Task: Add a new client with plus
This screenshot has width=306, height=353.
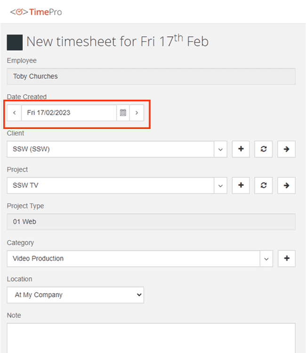Action: tap(241, 149)
